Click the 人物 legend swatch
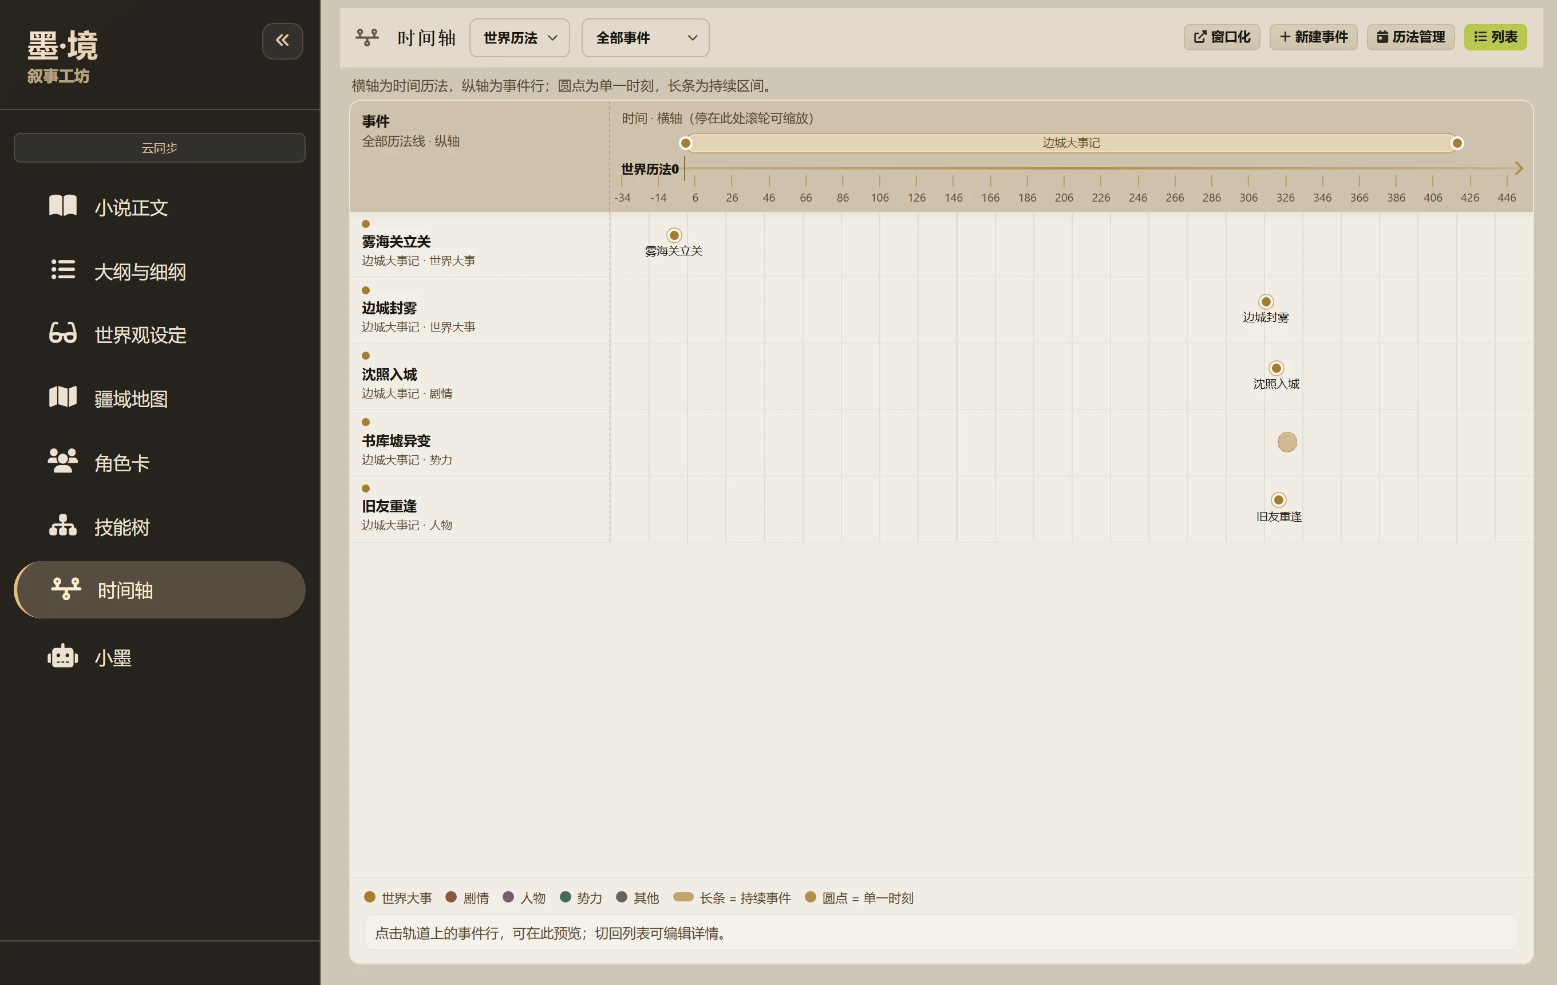This screenshot has width=1557, height=985. click(508, 897)
